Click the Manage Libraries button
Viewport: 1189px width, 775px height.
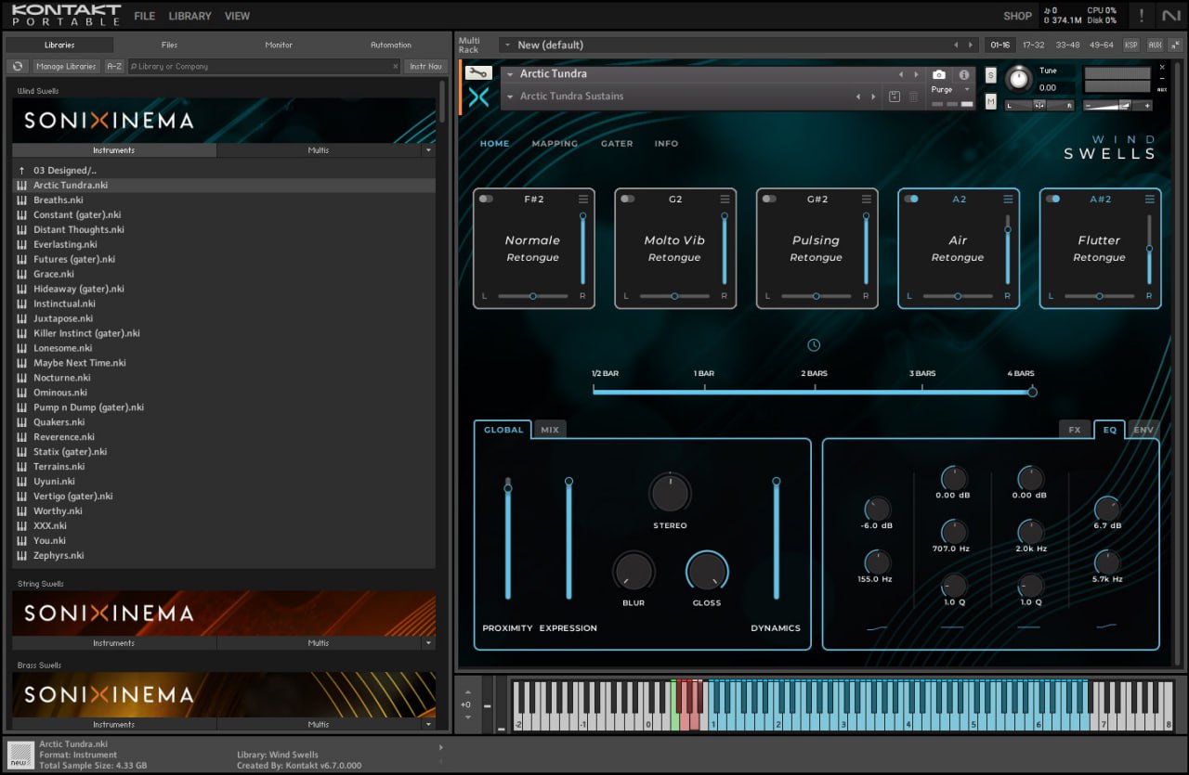coord(66,66)
